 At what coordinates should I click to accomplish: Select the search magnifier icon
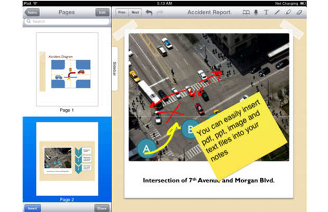click(29, 21)
